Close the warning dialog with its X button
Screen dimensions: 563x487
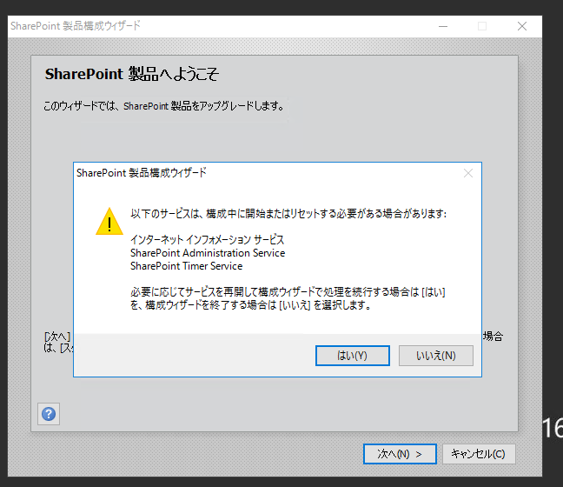point(467,174)
